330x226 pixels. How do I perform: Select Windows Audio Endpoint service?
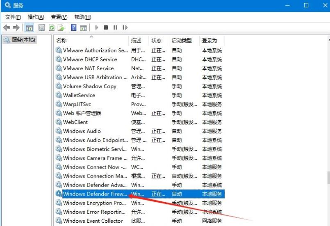point(140,140)
